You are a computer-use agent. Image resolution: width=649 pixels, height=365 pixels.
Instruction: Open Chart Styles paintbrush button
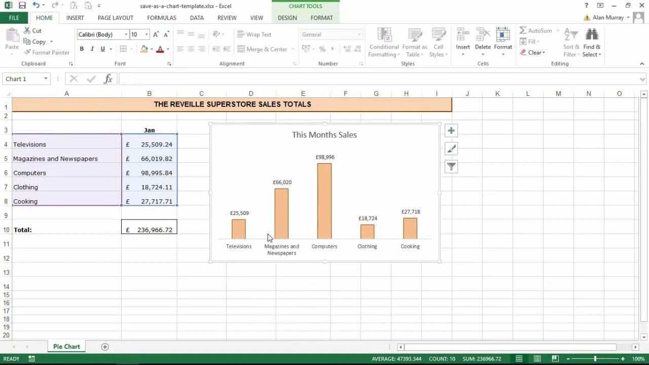click(x=451, y=149)
